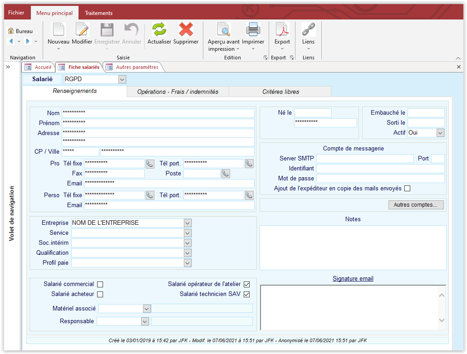The height and width of the screenshot is (354, 467).
Task: Click the Imprimer printer icon
Action: pyautogui.click(x=253, y=30)
